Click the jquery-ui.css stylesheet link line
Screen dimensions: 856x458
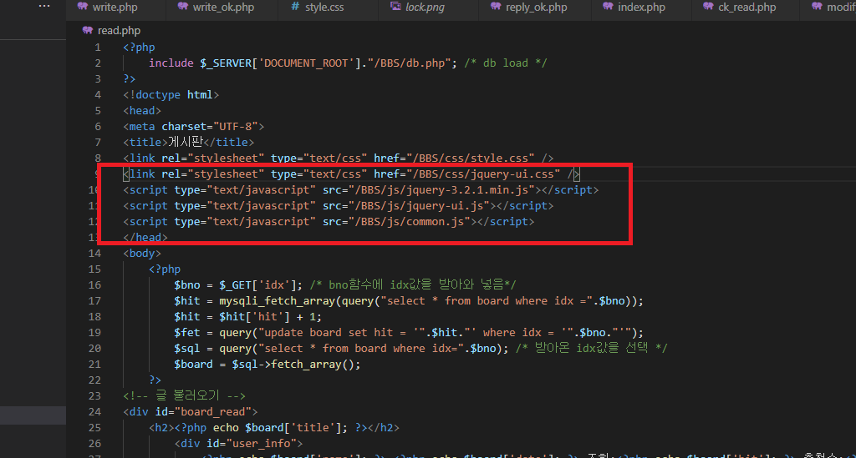click(351, 174)
